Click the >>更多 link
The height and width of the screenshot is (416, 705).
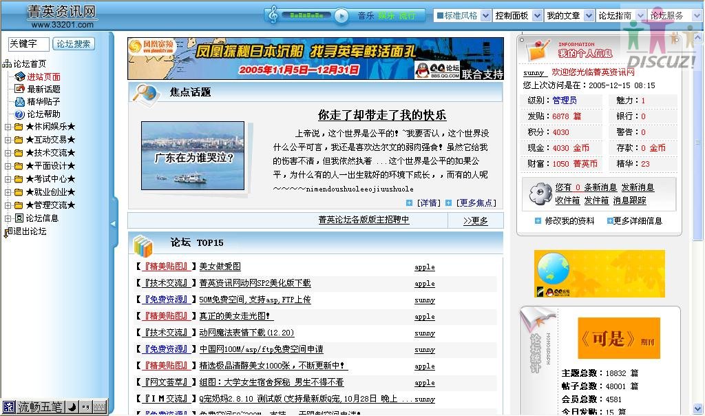475,221
